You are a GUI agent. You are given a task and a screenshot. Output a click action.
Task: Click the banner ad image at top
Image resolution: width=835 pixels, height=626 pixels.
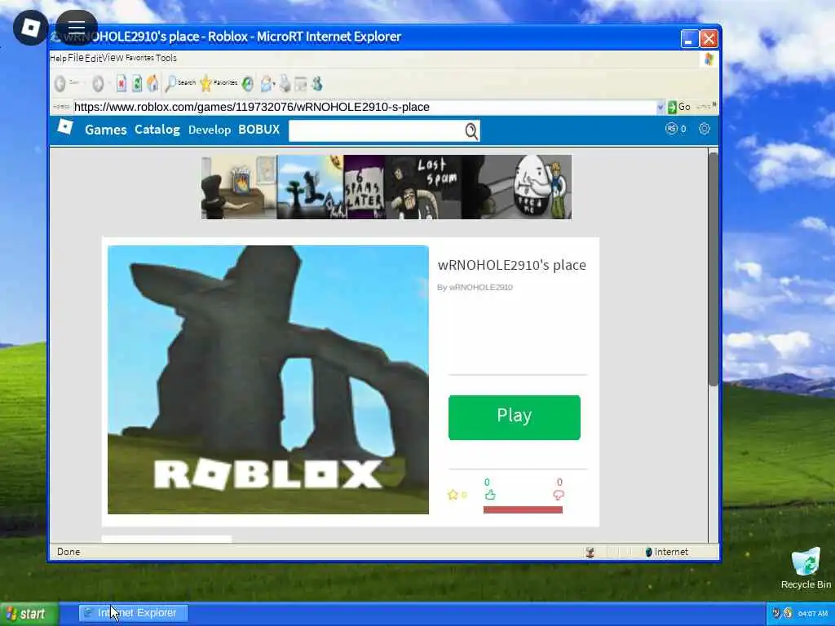click(387, 187)
